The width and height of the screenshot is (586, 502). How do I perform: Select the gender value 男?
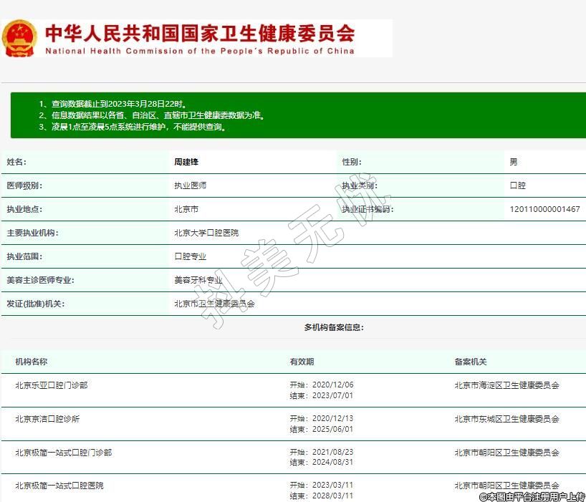pyautogui.click(x=513, y=162)
